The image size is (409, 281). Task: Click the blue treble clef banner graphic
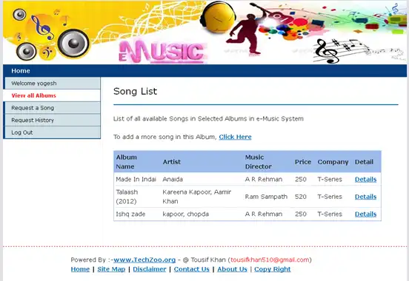(x=41, y=27)
